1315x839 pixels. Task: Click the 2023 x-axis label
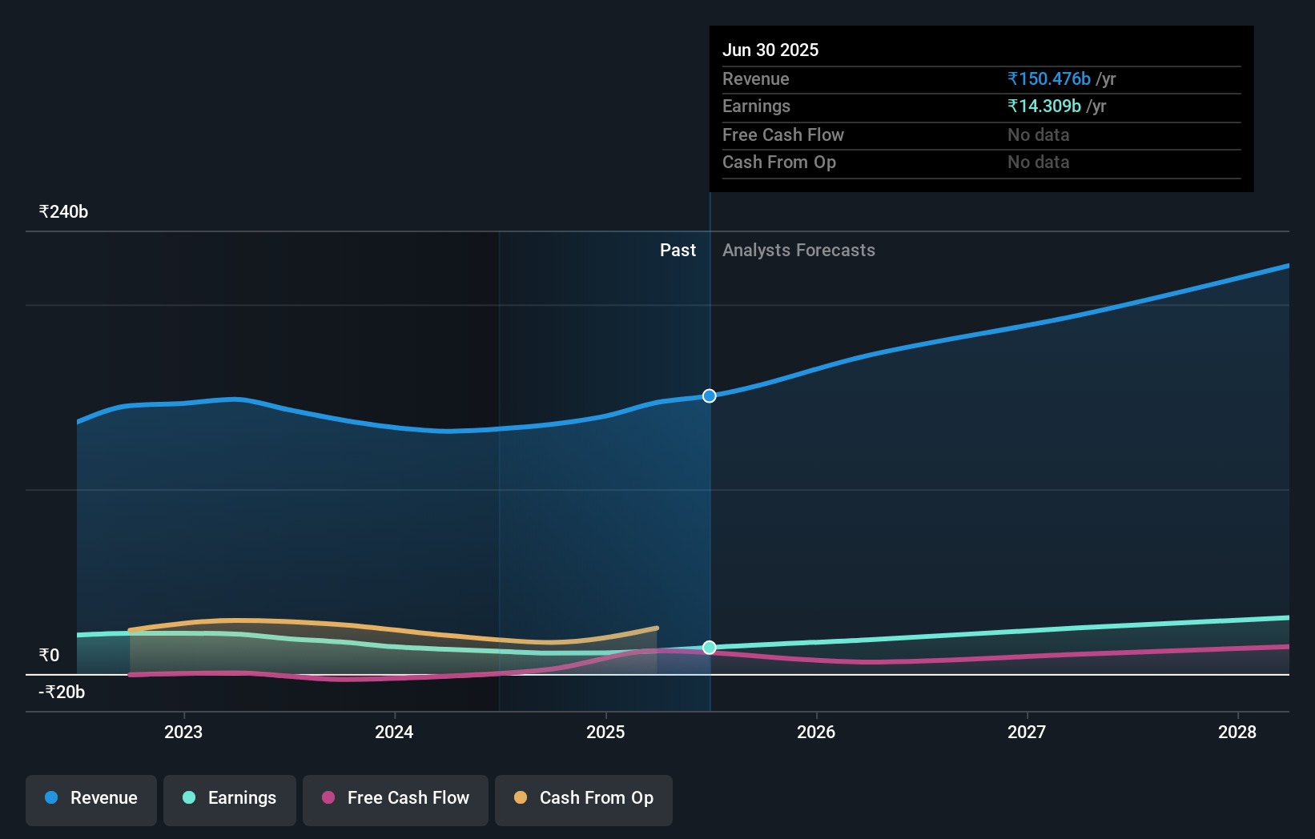[183, 732]
